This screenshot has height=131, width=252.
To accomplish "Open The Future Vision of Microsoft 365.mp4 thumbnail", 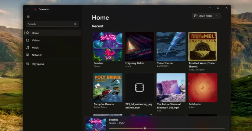I will point(171,88).
